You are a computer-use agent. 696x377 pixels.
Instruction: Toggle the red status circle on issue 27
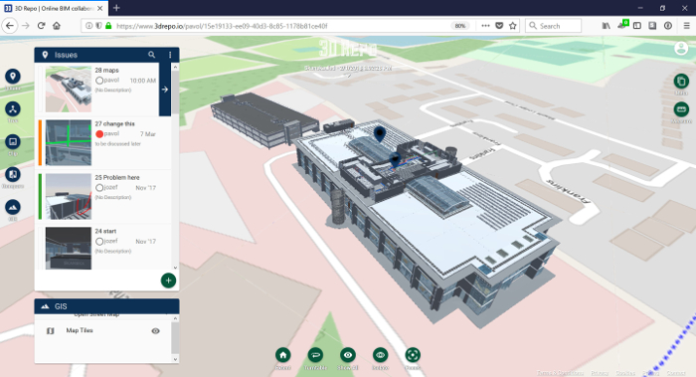tap(99, 134)
